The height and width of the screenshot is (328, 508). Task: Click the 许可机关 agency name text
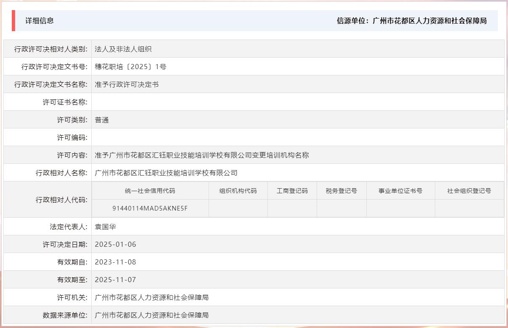coord(153,297)
